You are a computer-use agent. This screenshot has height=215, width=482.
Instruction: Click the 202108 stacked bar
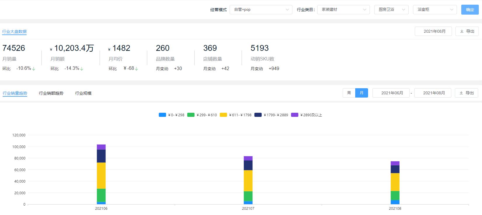click(395, 183)
